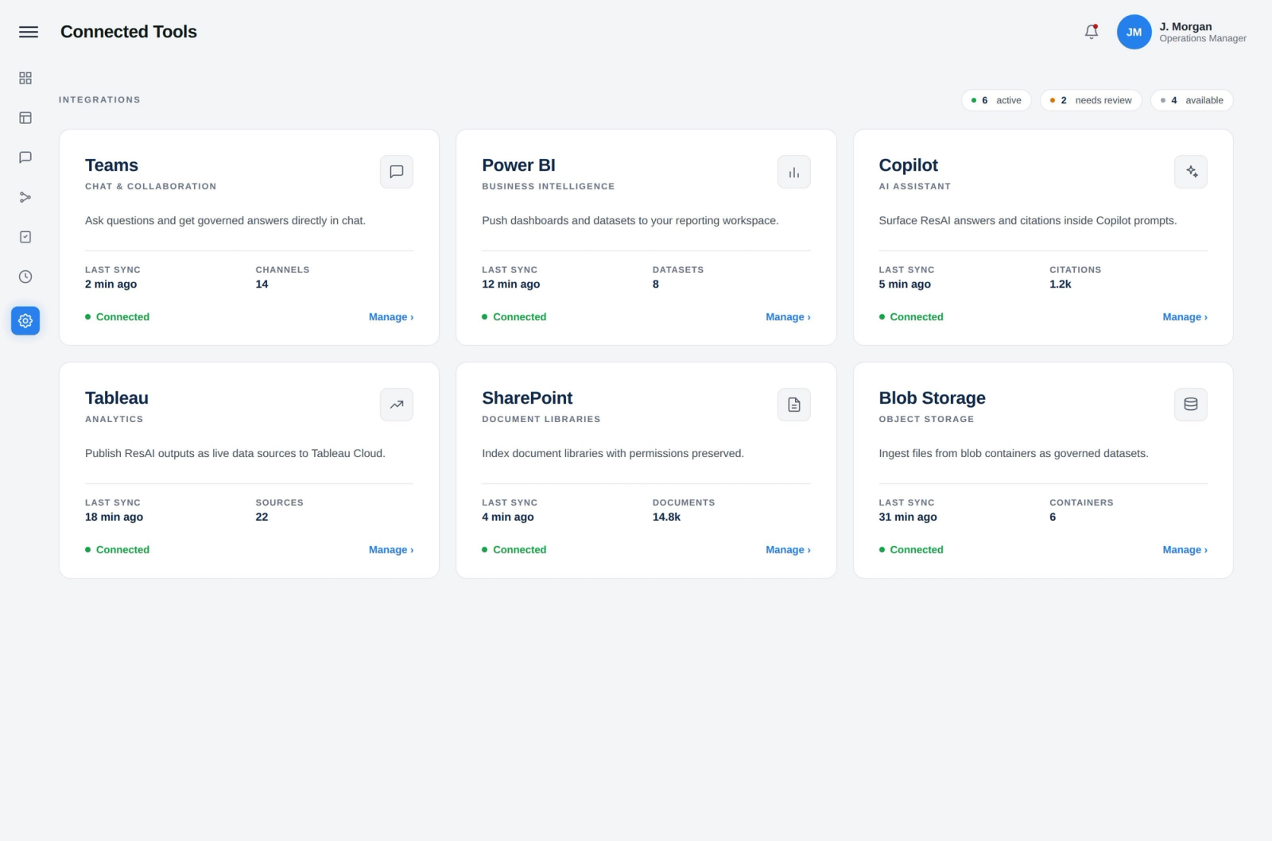Click the J. Morgan user name
The width and height of the screenshot is (1272, 841).
(x=1185, y=26)
